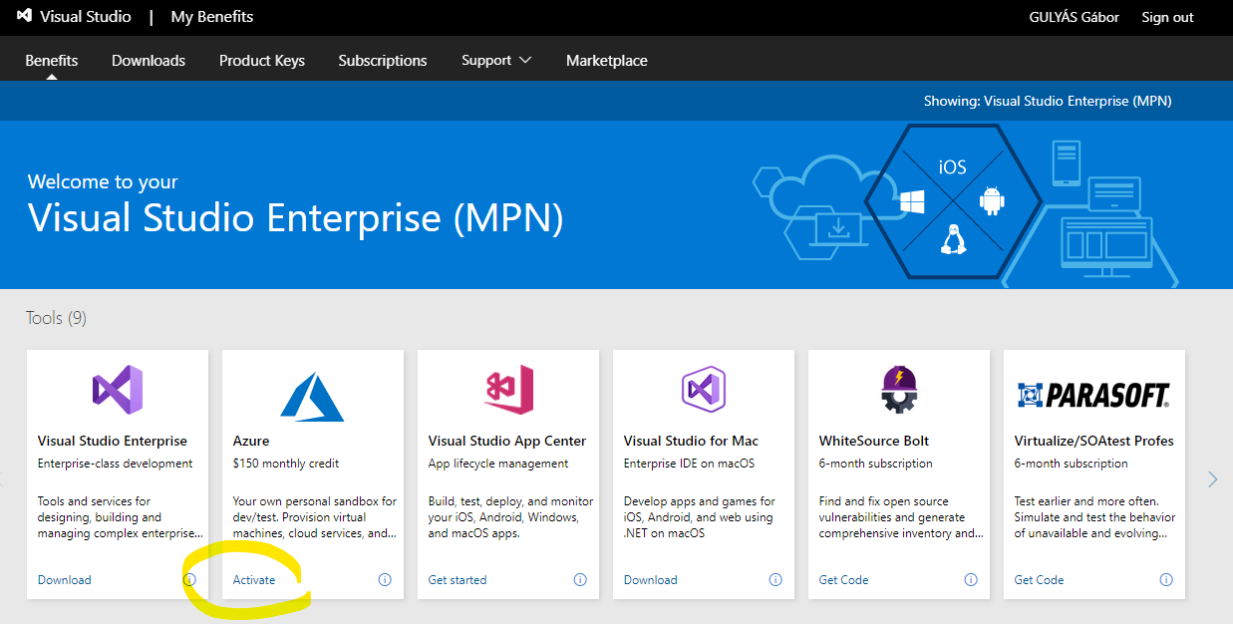
Task: Click the Enterprise IDE on macOS subtitle
Action: pos(690,464)
